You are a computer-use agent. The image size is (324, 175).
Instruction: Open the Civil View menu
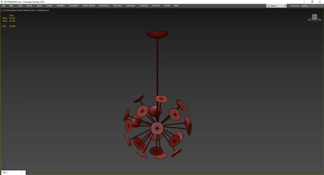(x=117, y=6)
